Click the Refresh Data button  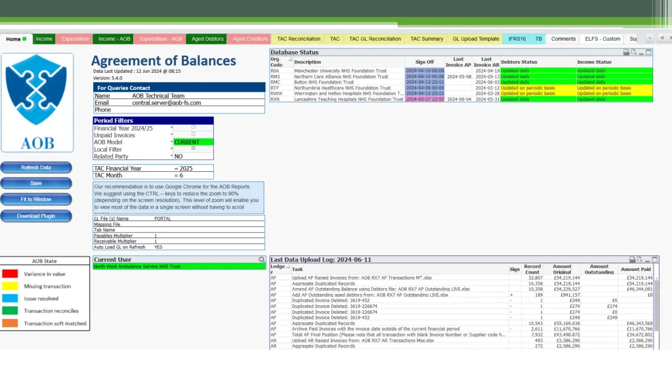tap(36, 167)
